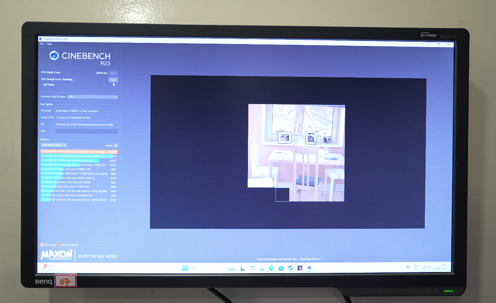The height and width of the screenshot is (303, 496).
Task: Click the Info input field
Action: pyautogui.click(x=86, y=131)
